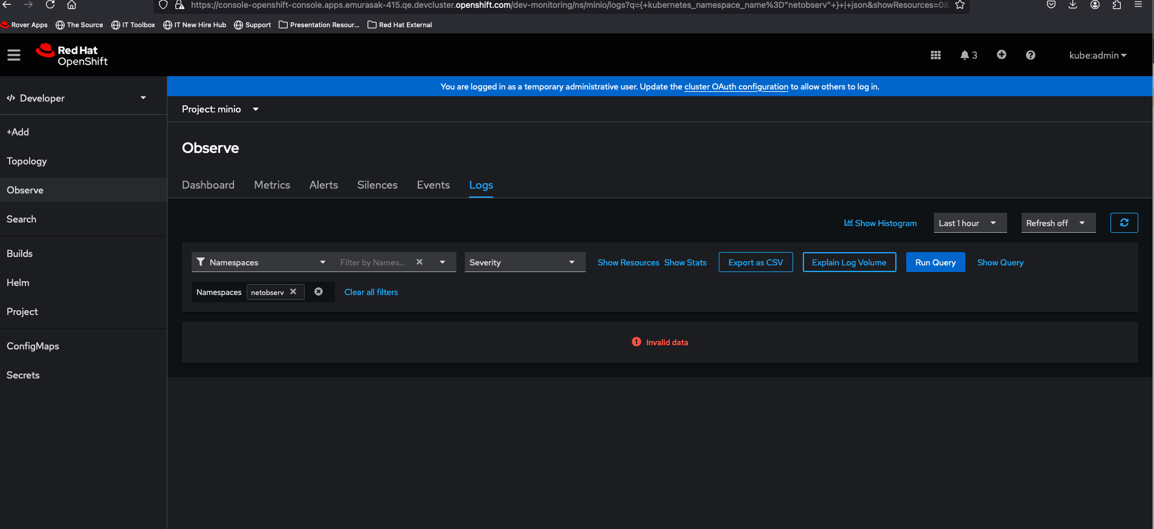Remove the netobserv namespace chip

(293, 292)
